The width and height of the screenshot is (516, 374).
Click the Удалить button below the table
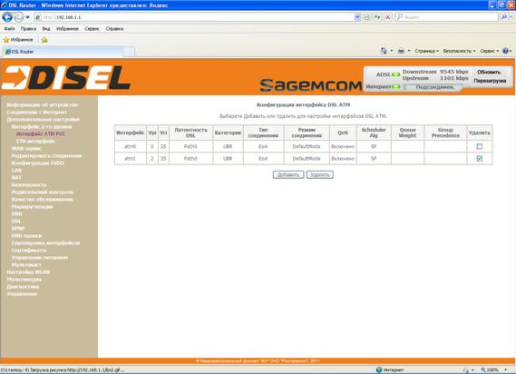[x=320, y=174]
